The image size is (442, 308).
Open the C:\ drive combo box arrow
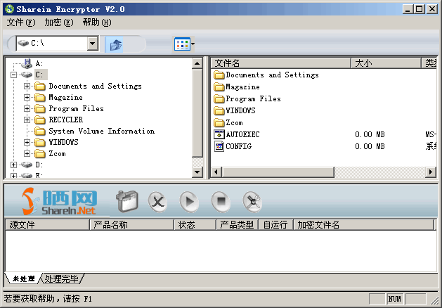point(93,44)
